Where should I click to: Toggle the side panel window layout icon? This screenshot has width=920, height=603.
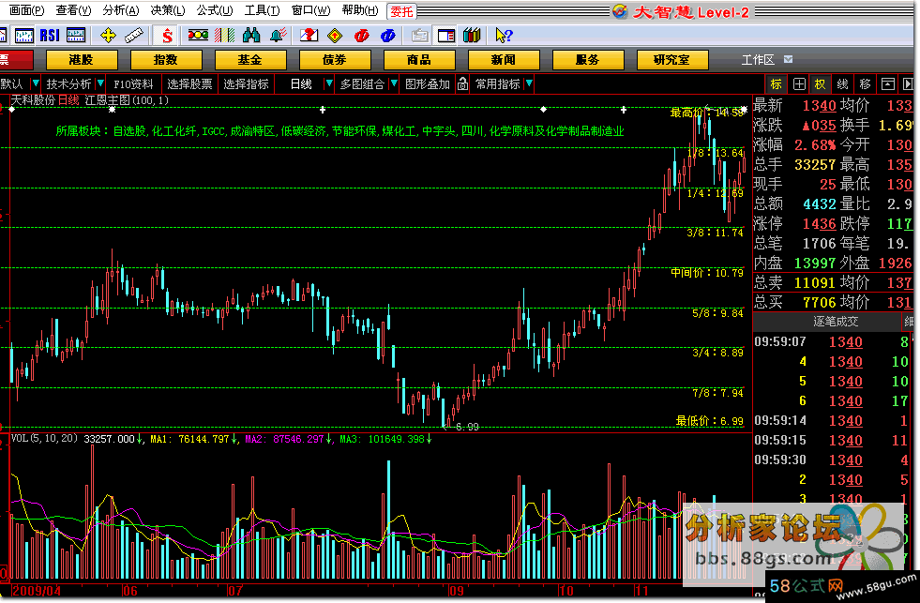446,36
